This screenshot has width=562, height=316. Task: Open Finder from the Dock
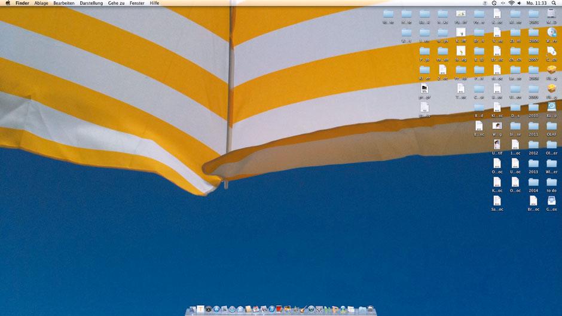tap(193, 309)
